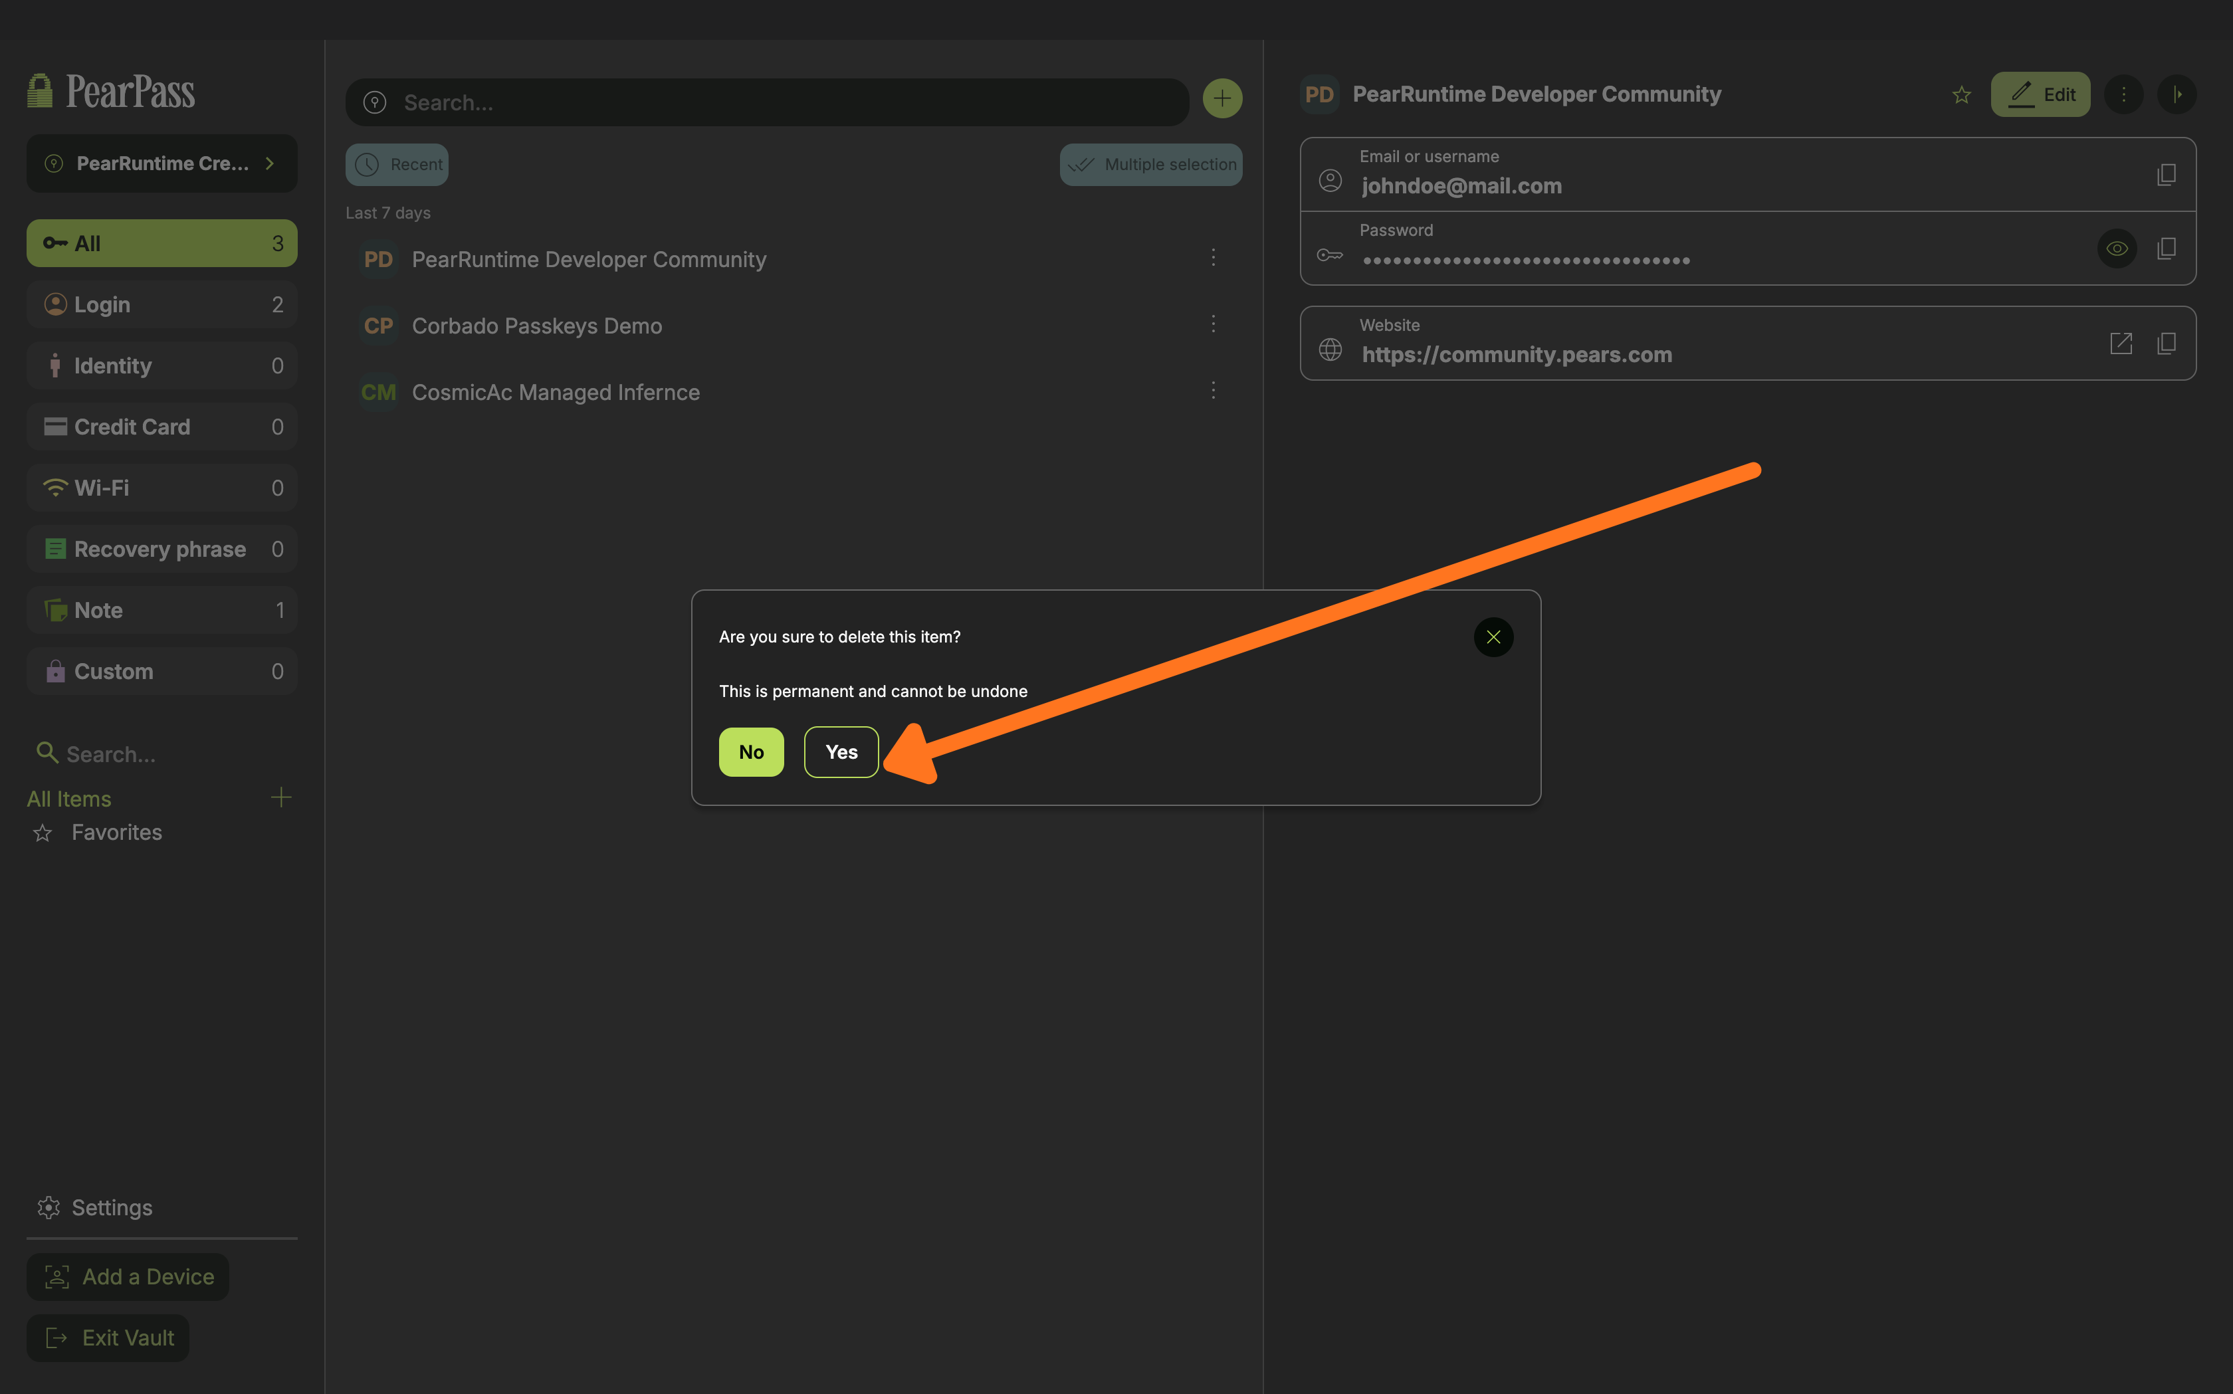2233x1394 pixels.
Task: Expand the PearRuntime vault selector
Action: coord(162,164)
